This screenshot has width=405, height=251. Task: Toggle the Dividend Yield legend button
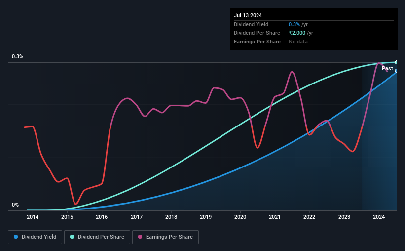35,237
